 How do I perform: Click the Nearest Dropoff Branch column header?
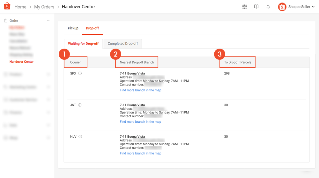137,62
